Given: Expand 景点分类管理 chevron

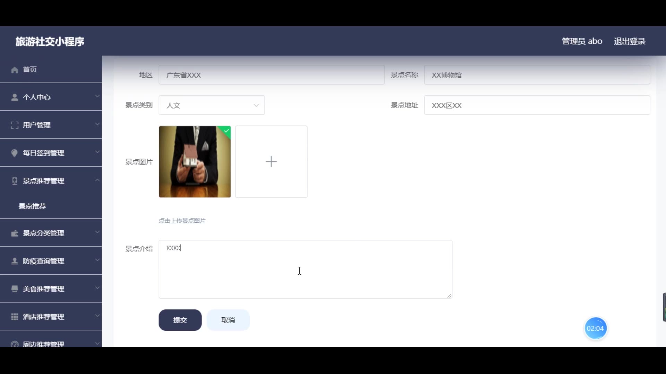Looking at the screenshot, I should pyautogui.click(x=97, y=232).
